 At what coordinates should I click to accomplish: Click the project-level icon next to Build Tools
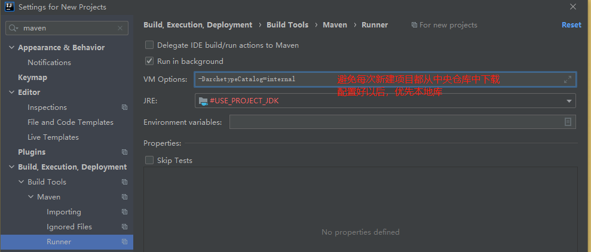(124, 182)
